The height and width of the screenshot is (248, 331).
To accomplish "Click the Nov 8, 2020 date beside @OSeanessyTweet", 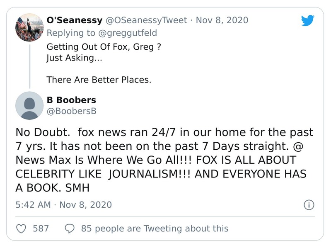I will pyautogui.click(x=222, y=20).
